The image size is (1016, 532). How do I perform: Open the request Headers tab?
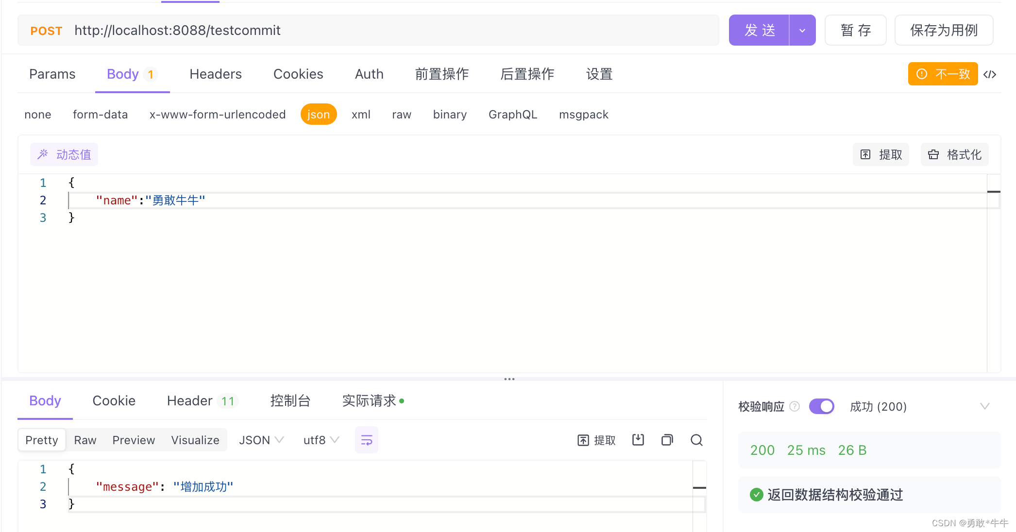pos(216,74)
